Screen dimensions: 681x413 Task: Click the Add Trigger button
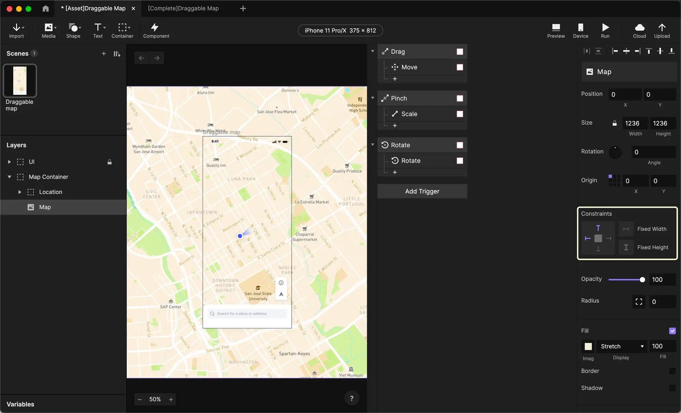click(422, 191)
